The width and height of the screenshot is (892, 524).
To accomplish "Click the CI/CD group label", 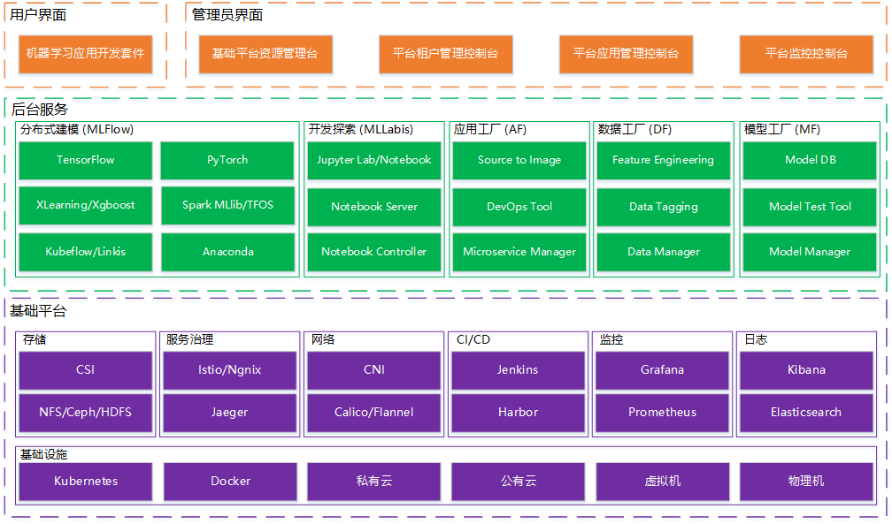I will point(473,340).
